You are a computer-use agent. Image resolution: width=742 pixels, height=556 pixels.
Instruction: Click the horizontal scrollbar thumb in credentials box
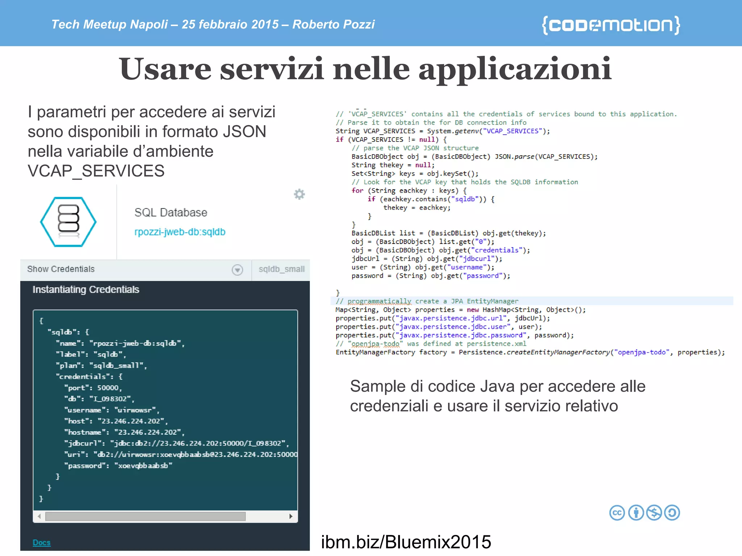pyautogui.click(x=145, y=516)
